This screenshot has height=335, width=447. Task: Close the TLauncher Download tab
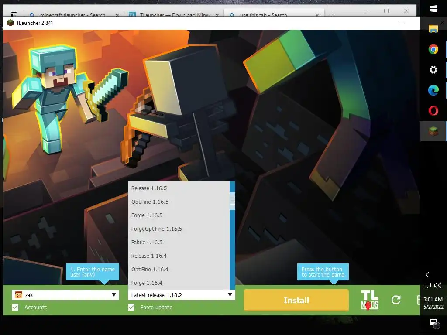click(x=217, y=15)
